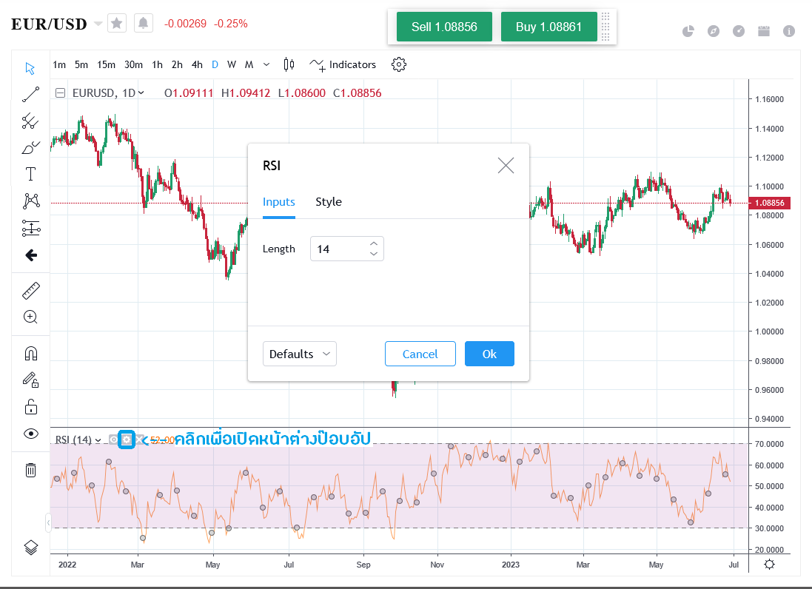Click the Sell 1.08856 button

coord(444,27)
